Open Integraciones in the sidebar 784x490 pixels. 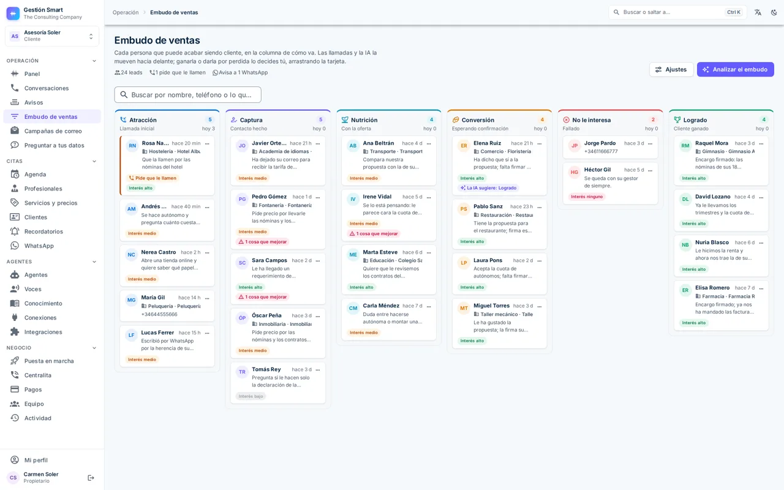(x=52, y=332)
